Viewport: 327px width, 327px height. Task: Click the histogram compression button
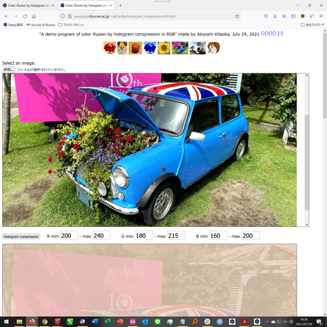point(21,236)
